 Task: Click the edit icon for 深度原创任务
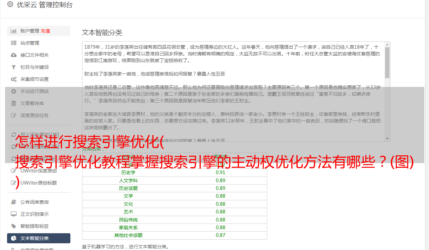coord(14,115)
